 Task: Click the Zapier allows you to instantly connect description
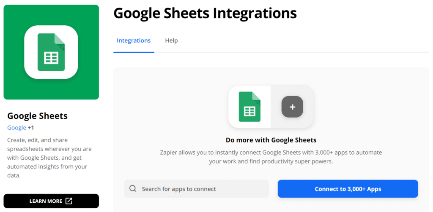[271, 157]
